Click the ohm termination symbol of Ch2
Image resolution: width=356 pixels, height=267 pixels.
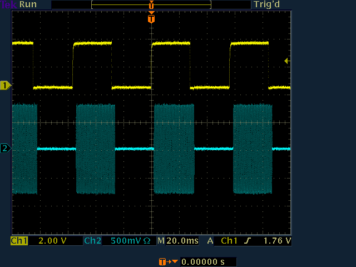pyautogui.click(x=147, y=241)
